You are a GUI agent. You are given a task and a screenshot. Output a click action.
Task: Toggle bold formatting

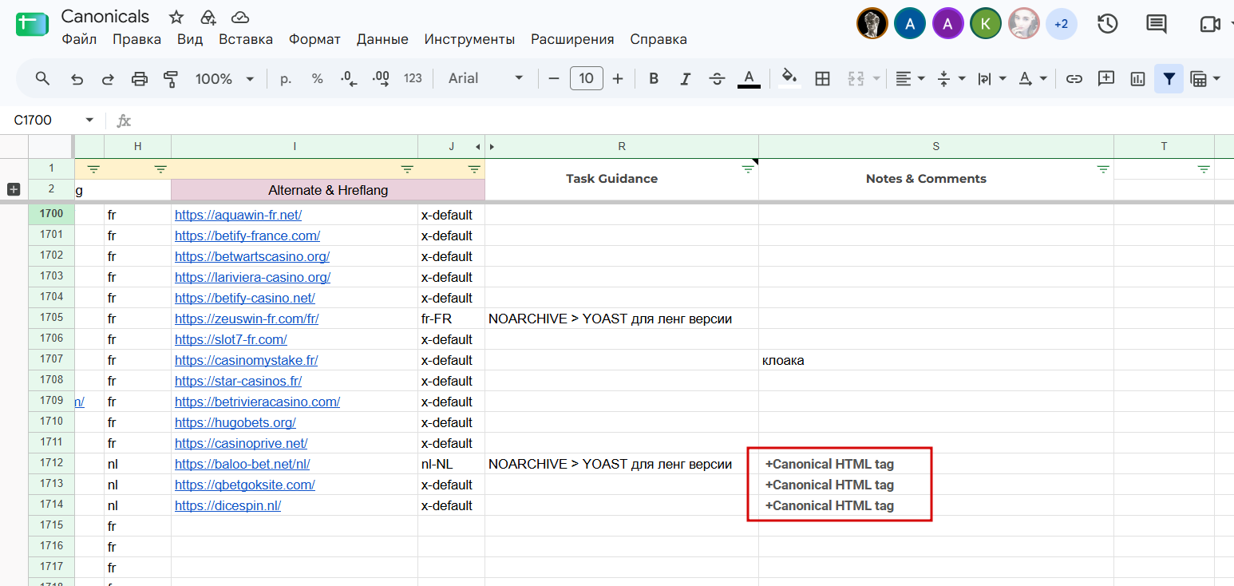(654, 78)
